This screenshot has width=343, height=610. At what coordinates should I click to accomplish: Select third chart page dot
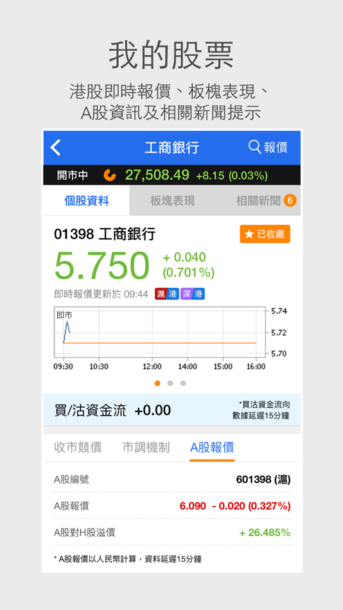point(183,383)
